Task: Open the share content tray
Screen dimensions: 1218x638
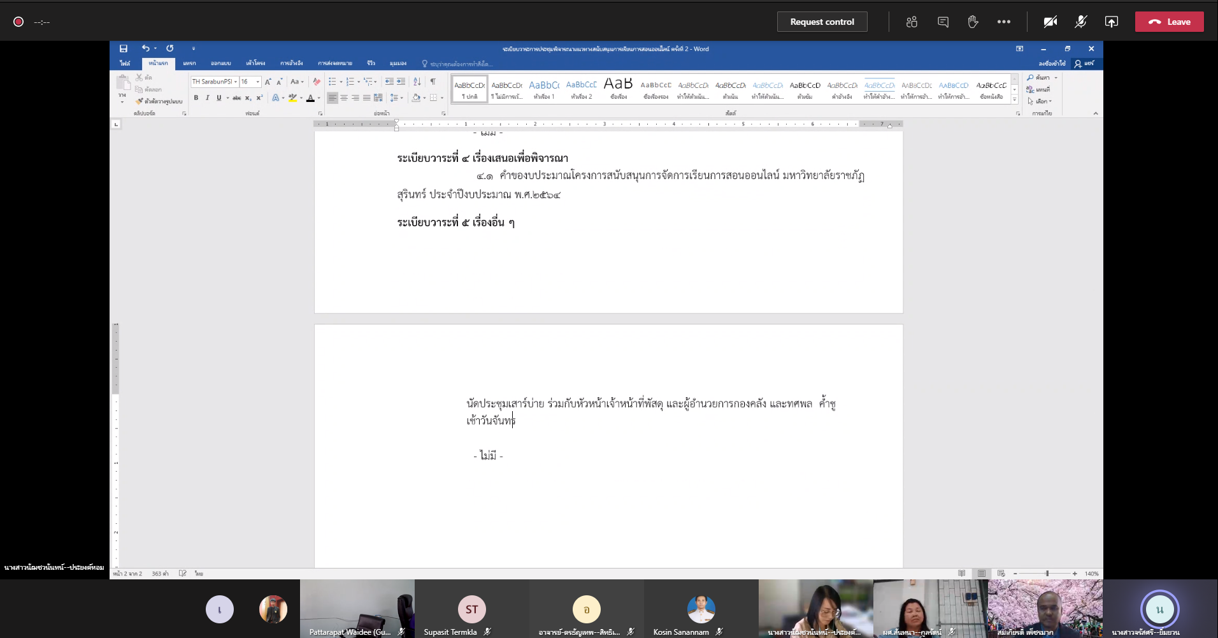Action: pos(1111,22)
